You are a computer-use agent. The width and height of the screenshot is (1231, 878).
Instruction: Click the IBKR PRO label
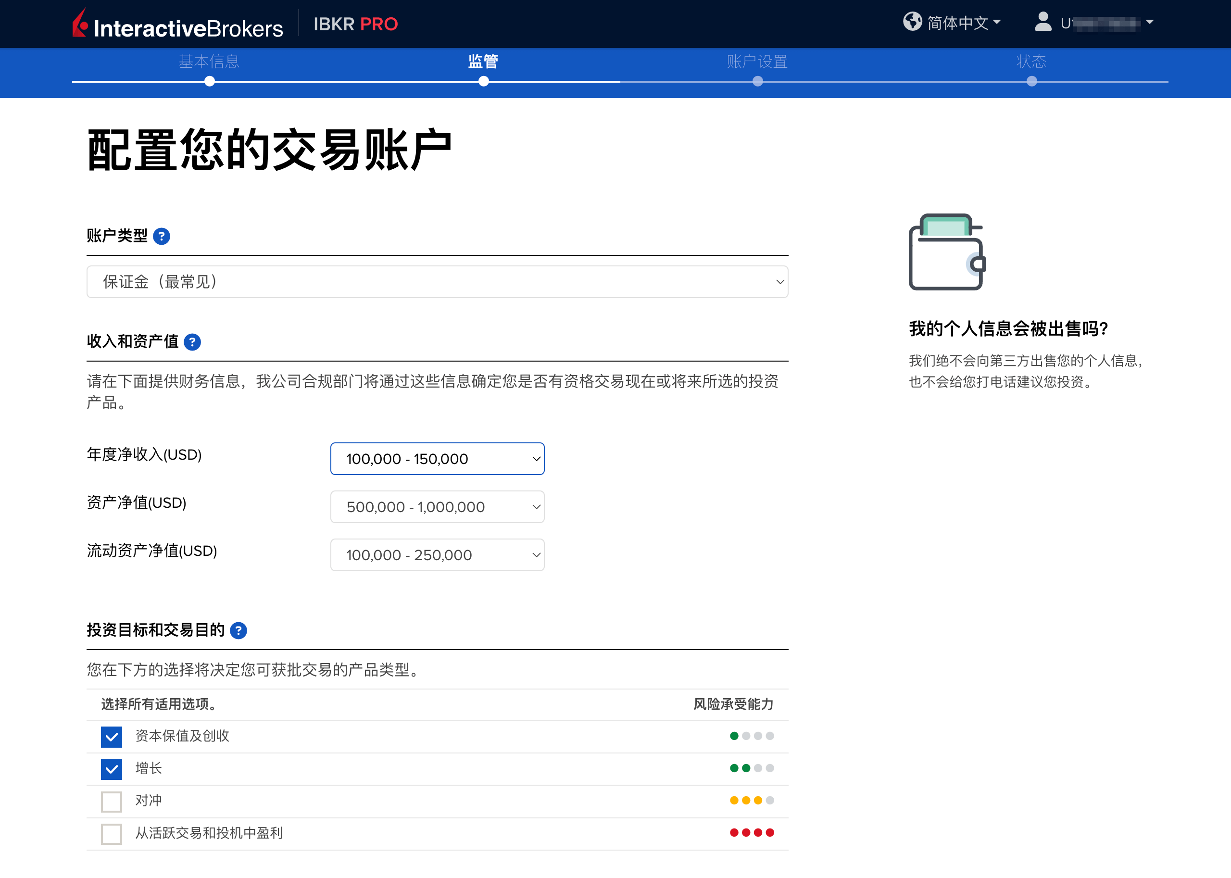pos(356,24)
